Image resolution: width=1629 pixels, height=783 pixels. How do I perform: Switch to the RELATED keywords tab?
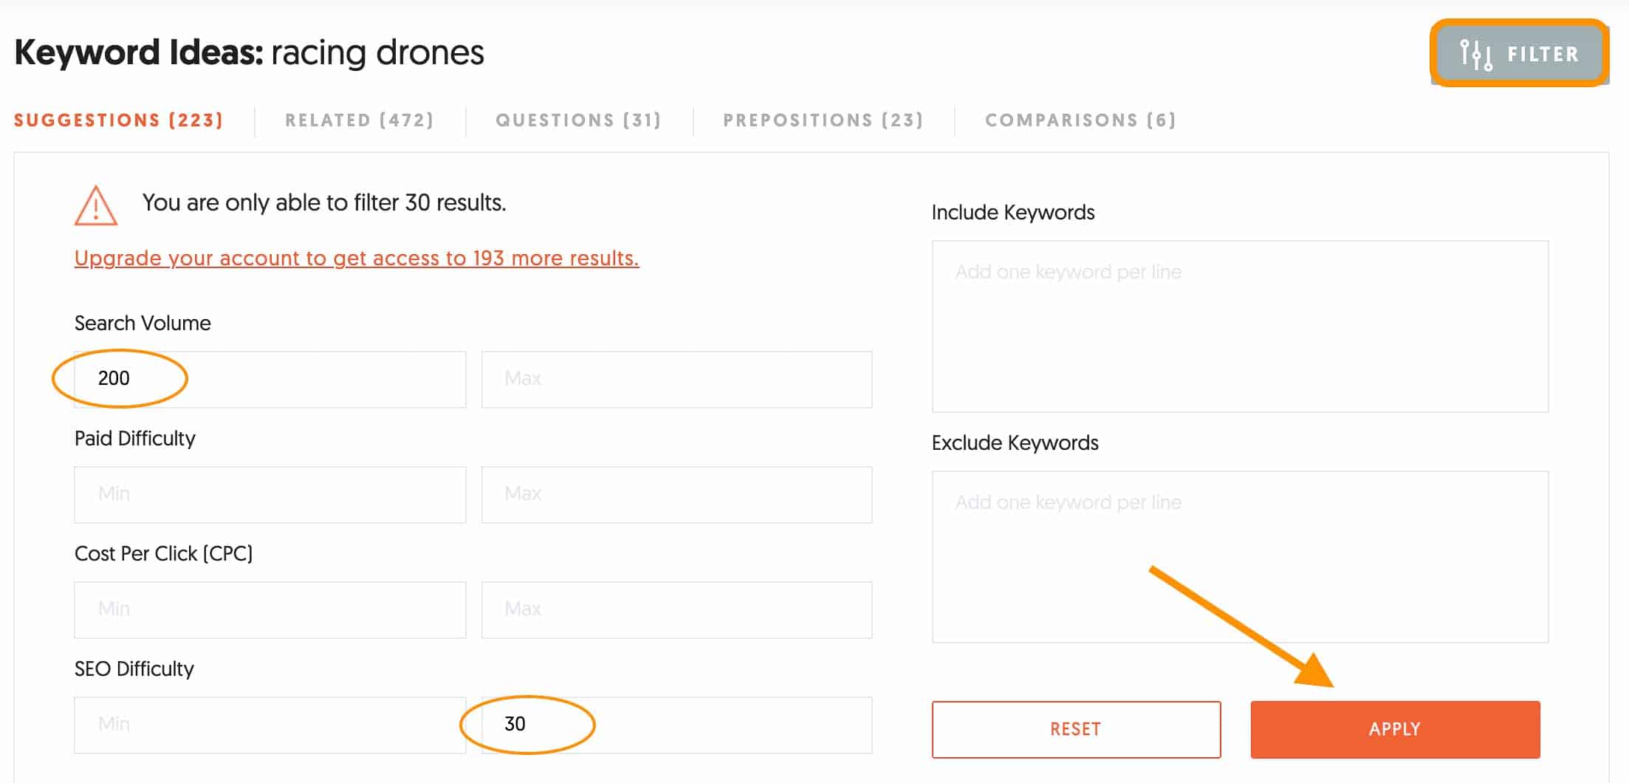pyautogui.click(x=359, y=120)
